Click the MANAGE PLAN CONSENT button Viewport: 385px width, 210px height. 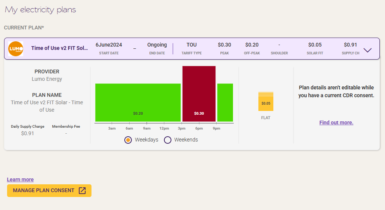tap(49, 190)
